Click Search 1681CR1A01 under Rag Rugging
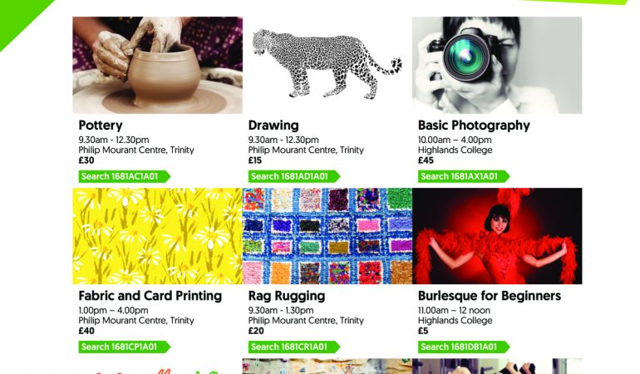The image size is (640, 374). pyautogui.click(x=294, y=347)
